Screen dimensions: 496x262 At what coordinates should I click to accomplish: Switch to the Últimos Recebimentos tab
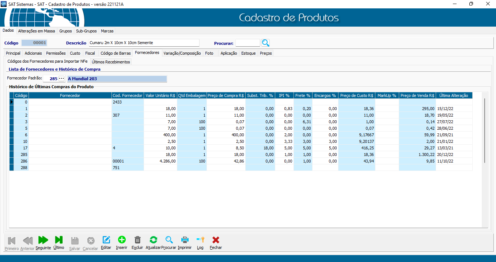pyautogui.click(x=111, y=62)
